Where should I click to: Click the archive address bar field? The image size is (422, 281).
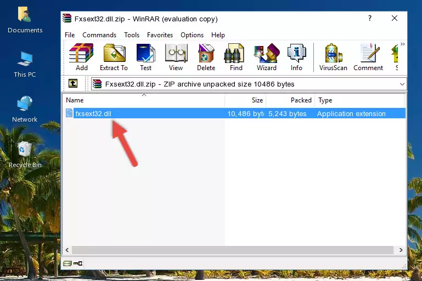(x=249, y=84)
